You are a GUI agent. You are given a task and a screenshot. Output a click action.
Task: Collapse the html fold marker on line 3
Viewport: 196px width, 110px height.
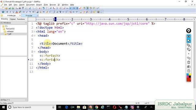coord(35,32)
